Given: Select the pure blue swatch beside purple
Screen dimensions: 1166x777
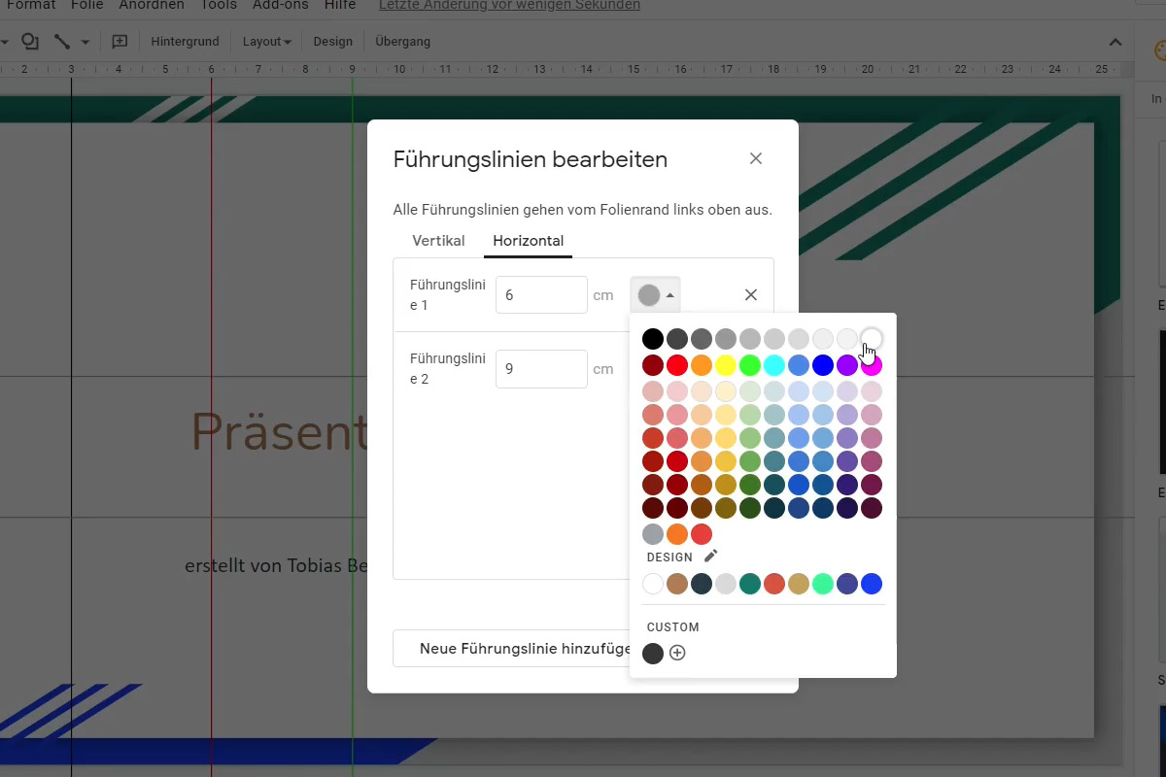Looking at the screenshot, I should coord(823,365).
